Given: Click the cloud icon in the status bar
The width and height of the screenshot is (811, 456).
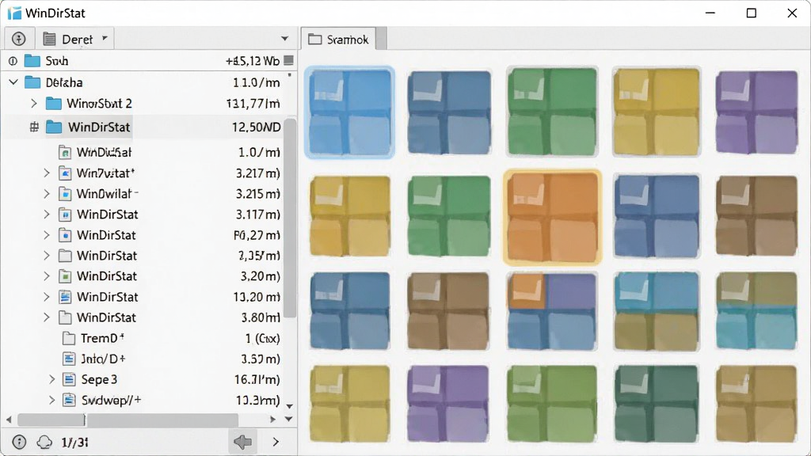Looking at the screenshot, I should click(45, 442).
